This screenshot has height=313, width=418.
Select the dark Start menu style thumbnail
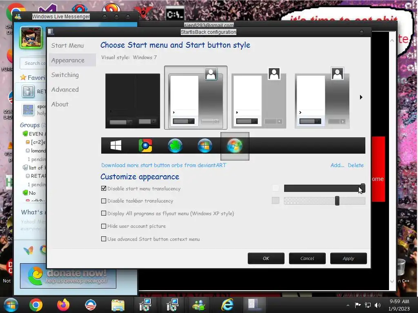click(133, 101)
